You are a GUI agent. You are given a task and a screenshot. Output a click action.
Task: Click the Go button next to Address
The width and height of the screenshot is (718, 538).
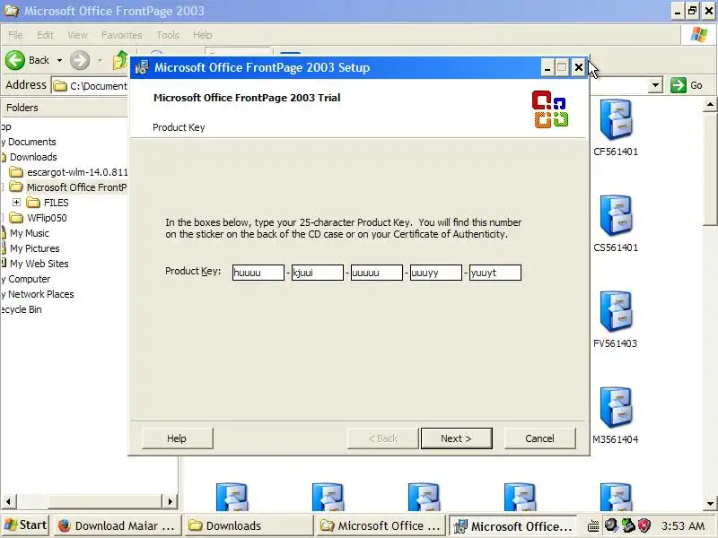(x=687, y=85)
